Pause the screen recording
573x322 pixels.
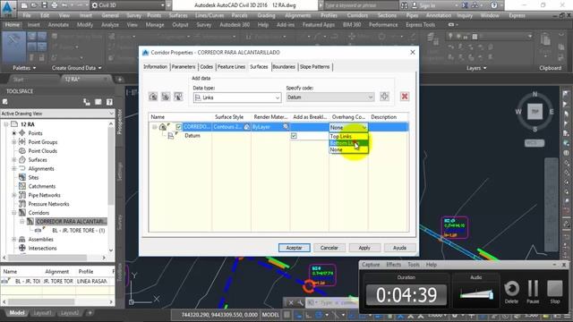(x=533, y=291)
